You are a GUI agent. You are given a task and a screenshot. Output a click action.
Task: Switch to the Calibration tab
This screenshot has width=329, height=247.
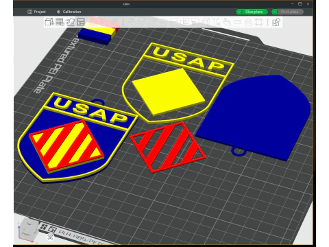[69, 12]
